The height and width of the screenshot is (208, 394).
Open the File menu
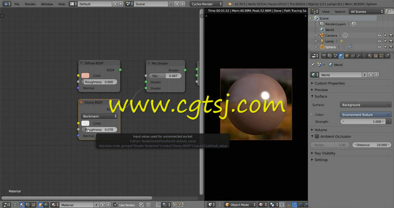pos(17,4)
